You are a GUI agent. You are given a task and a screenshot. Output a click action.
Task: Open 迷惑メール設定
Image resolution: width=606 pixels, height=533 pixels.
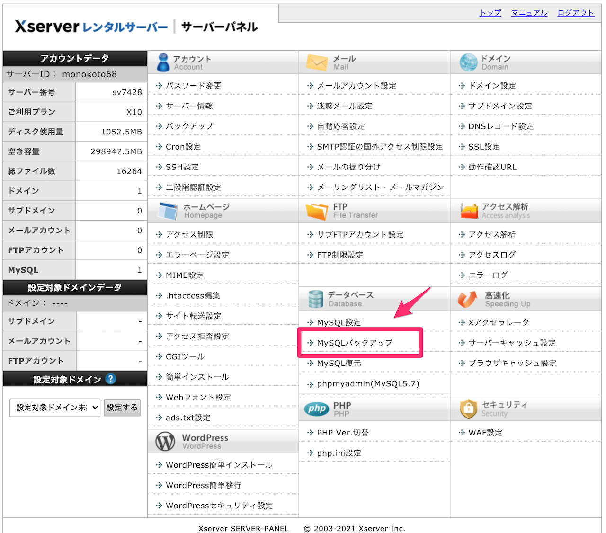(345, 106)
